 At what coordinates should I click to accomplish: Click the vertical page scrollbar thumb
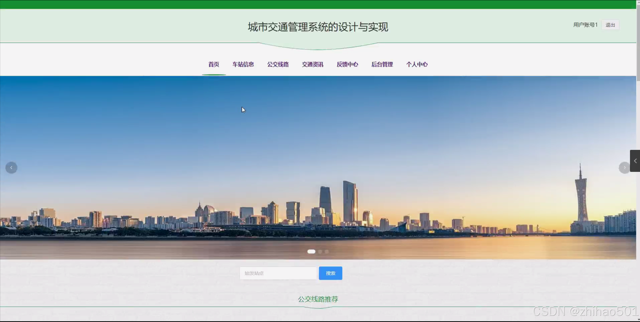coord(638,42)
